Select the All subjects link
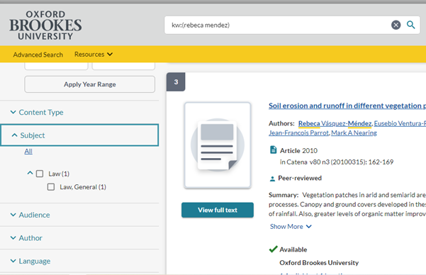 (x=28, y=152)
